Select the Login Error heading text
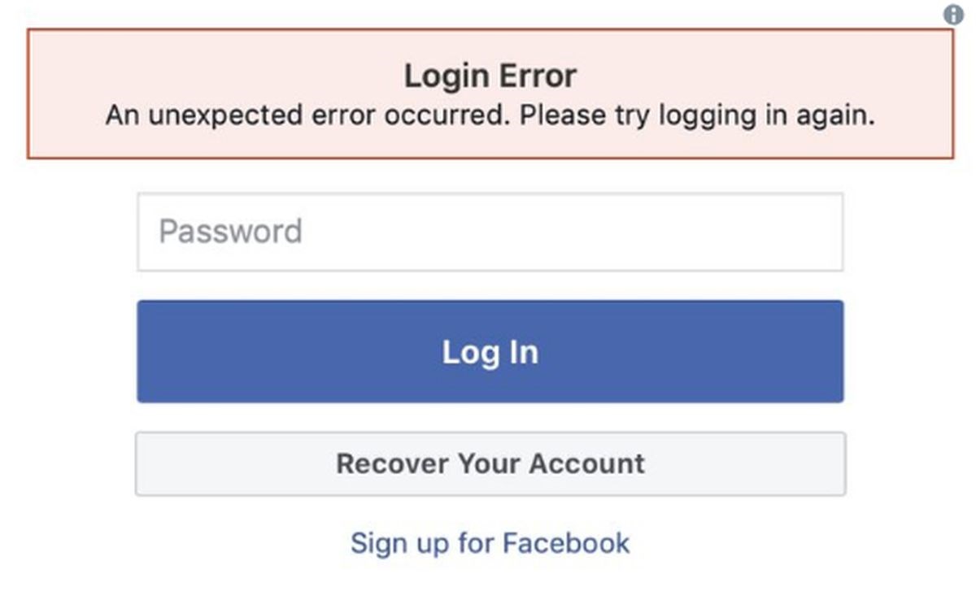 [490, 75]
